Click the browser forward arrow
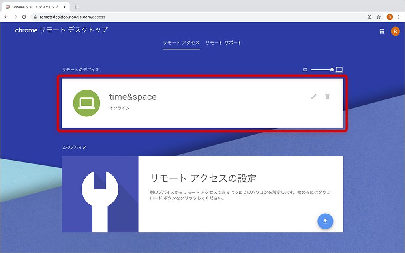405x253 pixels. click(15, 17)
